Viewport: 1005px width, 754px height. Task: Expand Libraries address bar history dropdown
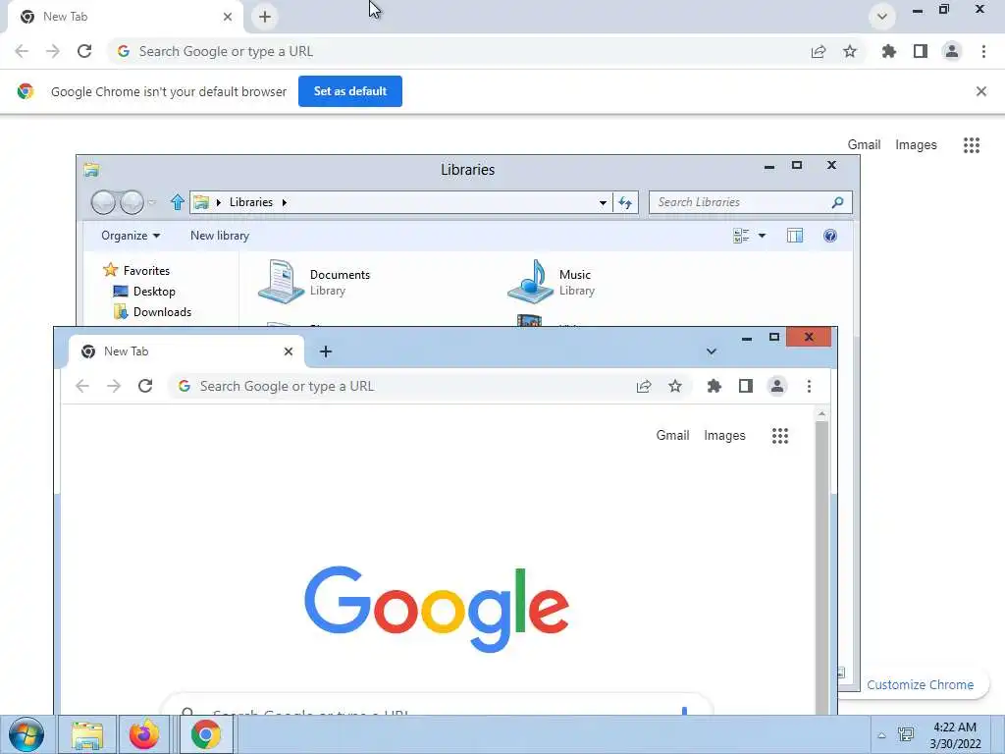604,202
